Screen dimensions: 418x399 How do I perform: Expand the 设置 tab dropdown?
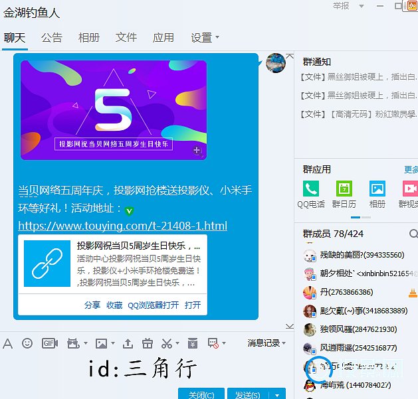click(217, 37)
